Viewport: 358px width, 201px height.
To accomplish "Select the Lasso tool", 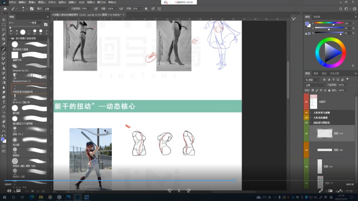I will pyautogui.click(x=4, y=30).
